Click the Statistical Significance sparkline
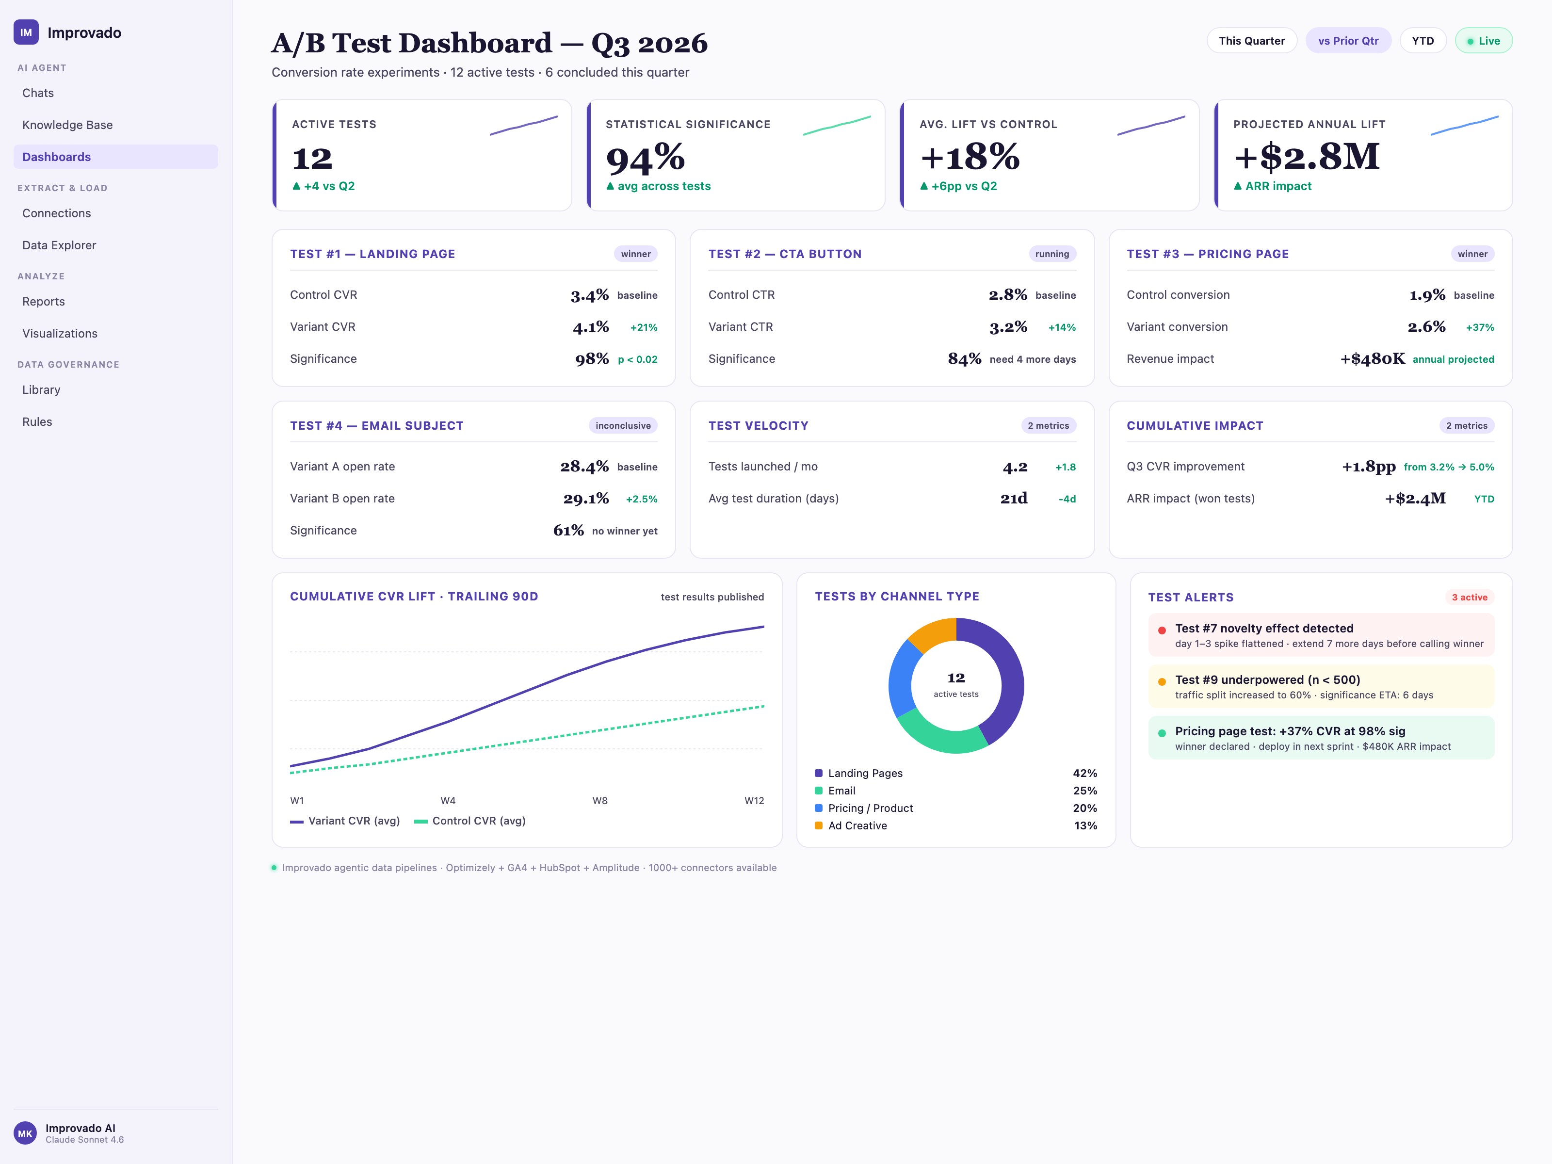This screenshot has width=1552, height=1164. click(x=837, y=126)
